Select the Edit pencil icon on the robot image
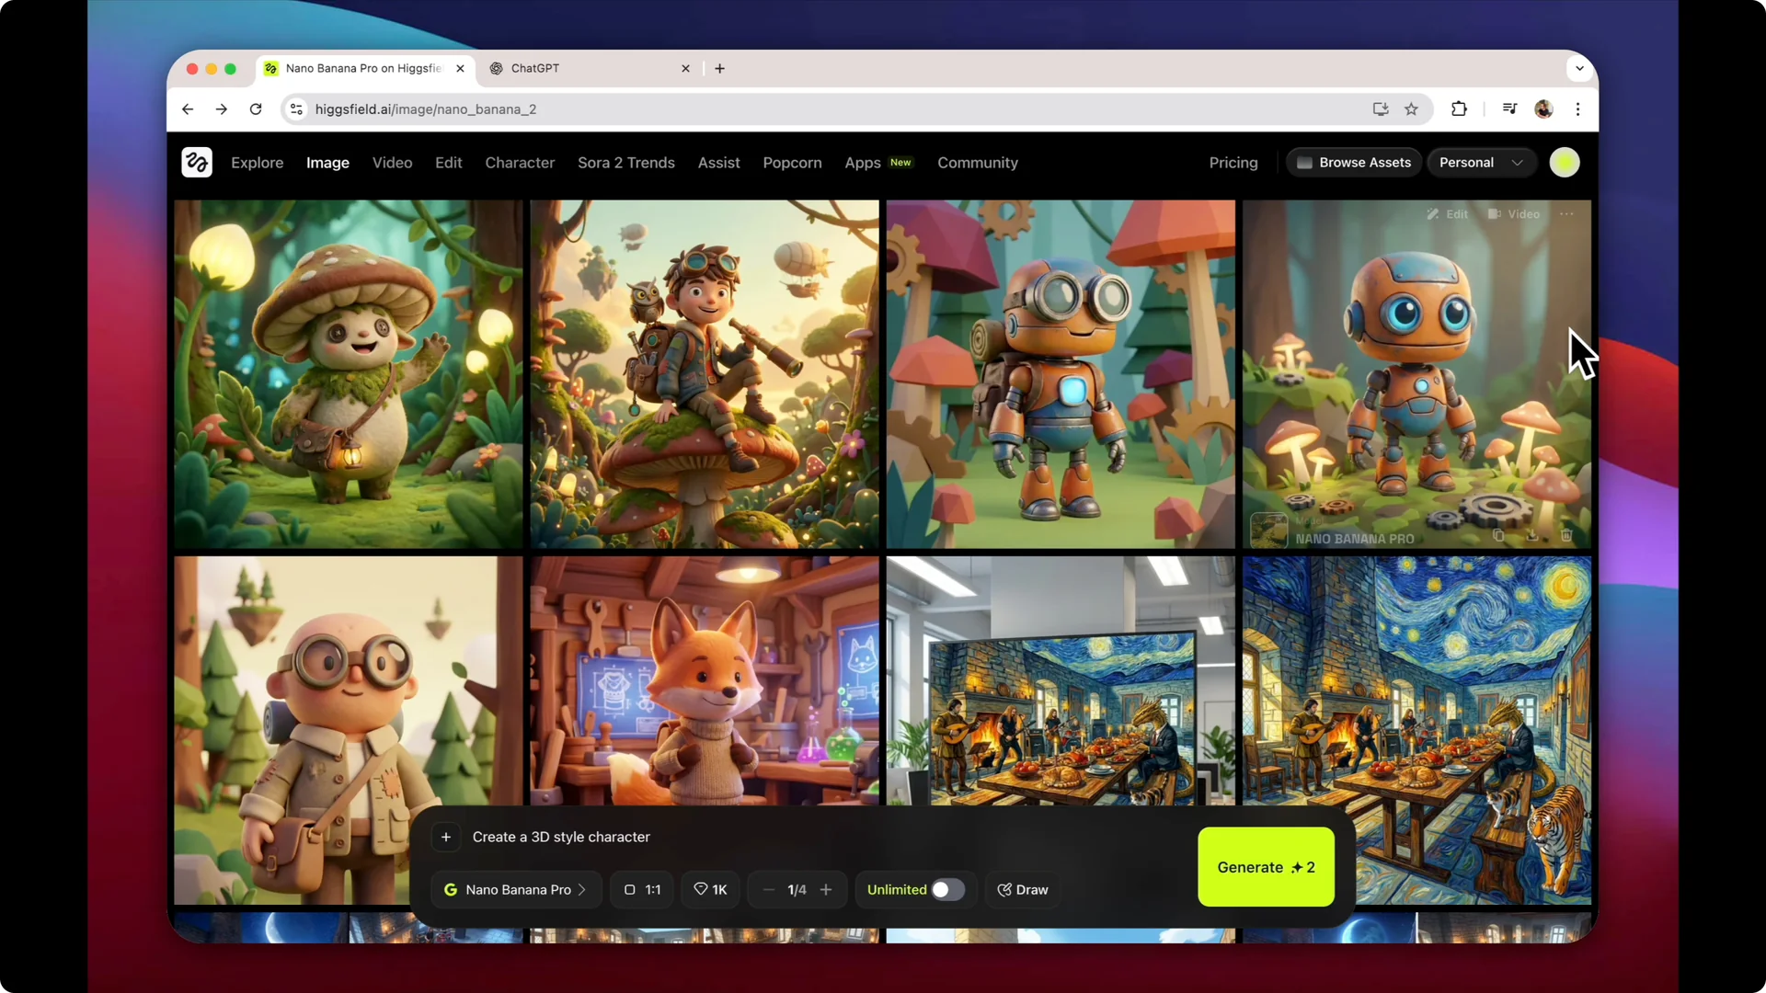Viewport: 1766px width, 993px height. pos(1433,213)
